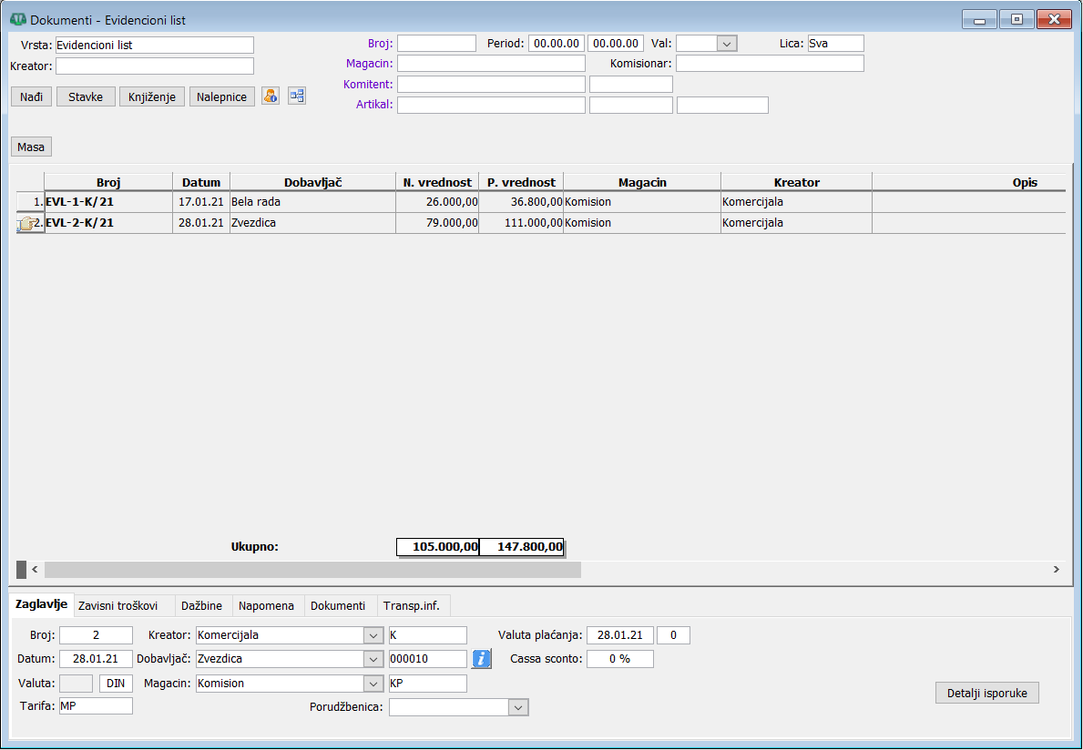The image size is (1083, 750).
Task: Click the right arrow of horizontal scrollbar
Action: point(1057,570)
